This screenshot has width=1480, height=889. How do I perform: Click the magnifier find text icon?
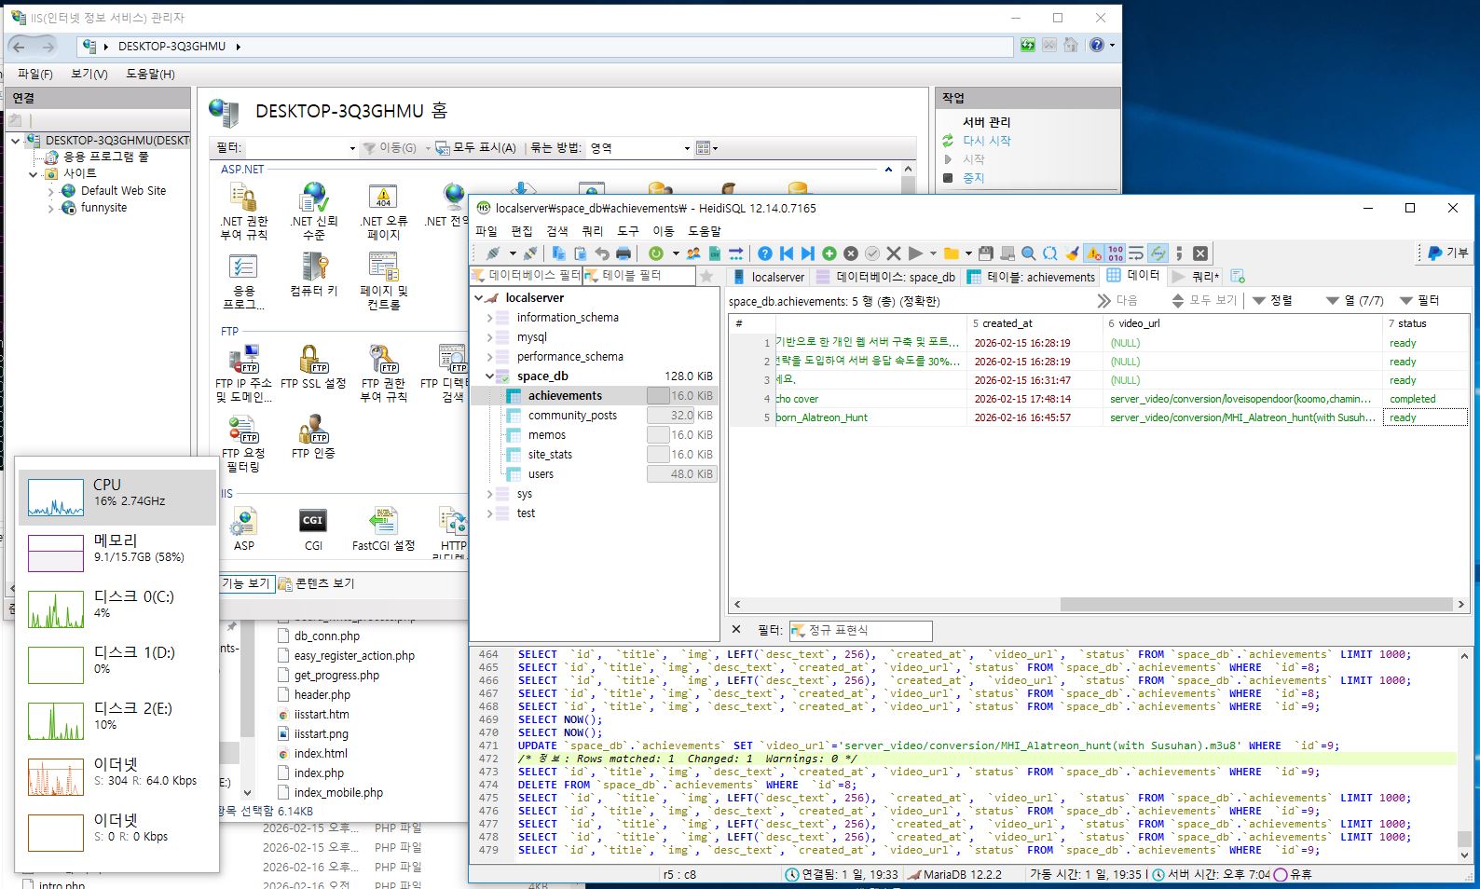(1029, 253)
